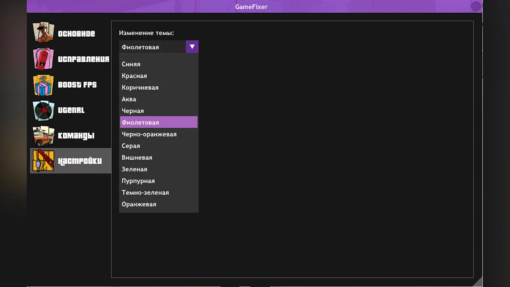Open the Исправления fire extinguisher icon
This screenshot has width=510, height=287.
pos(44,59)
